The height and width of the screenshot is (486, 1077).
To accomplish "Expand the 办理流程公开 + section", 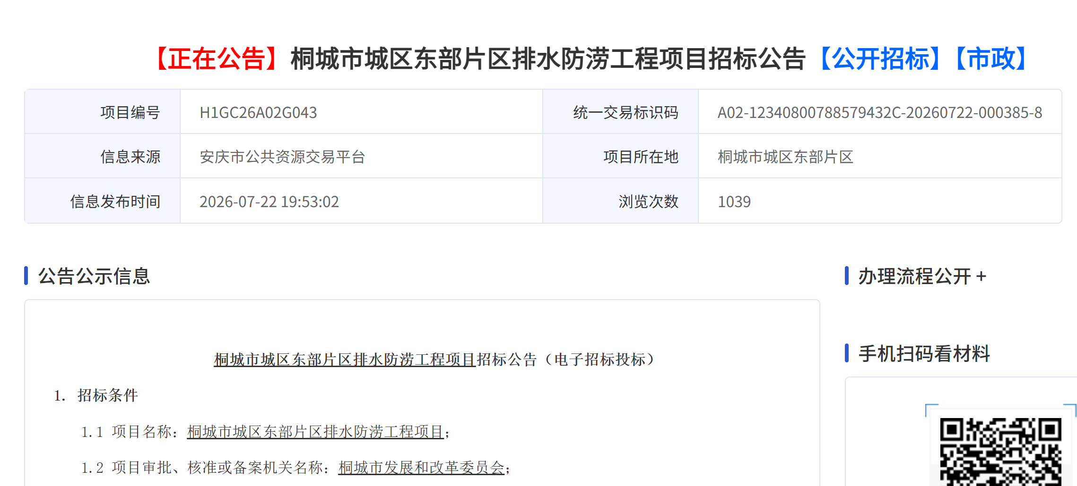I will point(922,276).
